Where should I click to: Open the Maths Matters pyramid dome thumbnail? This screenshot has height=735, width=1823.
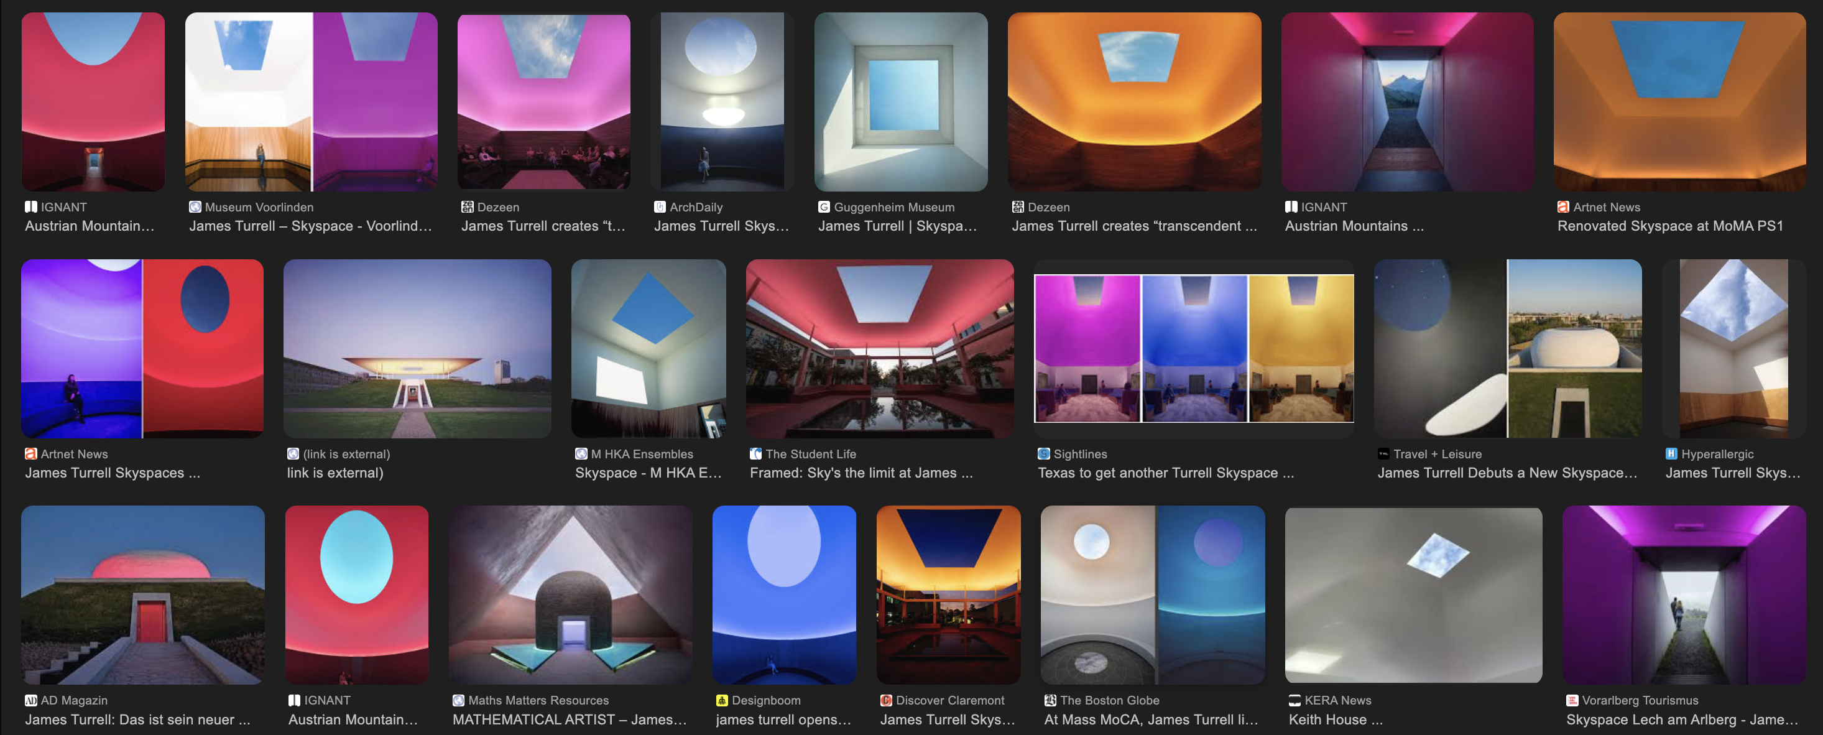570,595
